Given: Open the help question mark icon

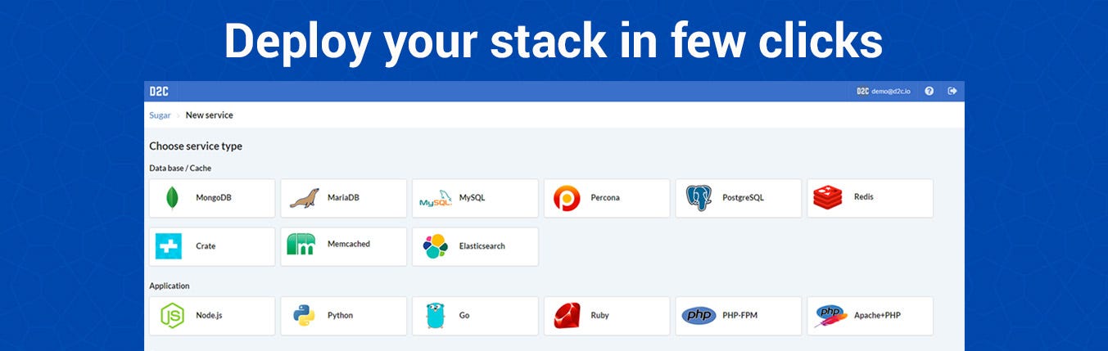Looking at the screenshot, I should [929, 91].
